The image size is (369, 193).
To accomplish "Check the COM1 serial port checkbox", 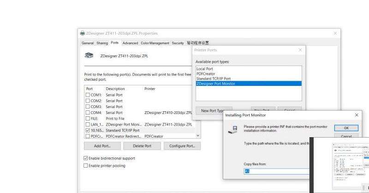I will (x=88, y=95).
